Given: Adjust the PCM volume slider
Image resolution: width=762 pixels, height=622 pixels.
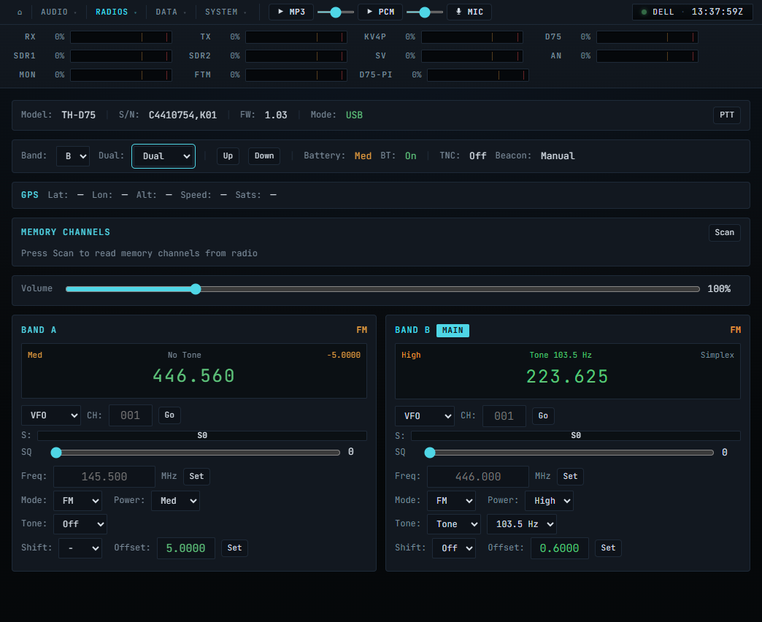Looking at the screenshot, I should click(x=424, y=12).
